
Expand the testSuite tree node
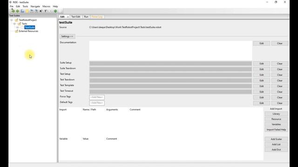[x=17, y=27]
